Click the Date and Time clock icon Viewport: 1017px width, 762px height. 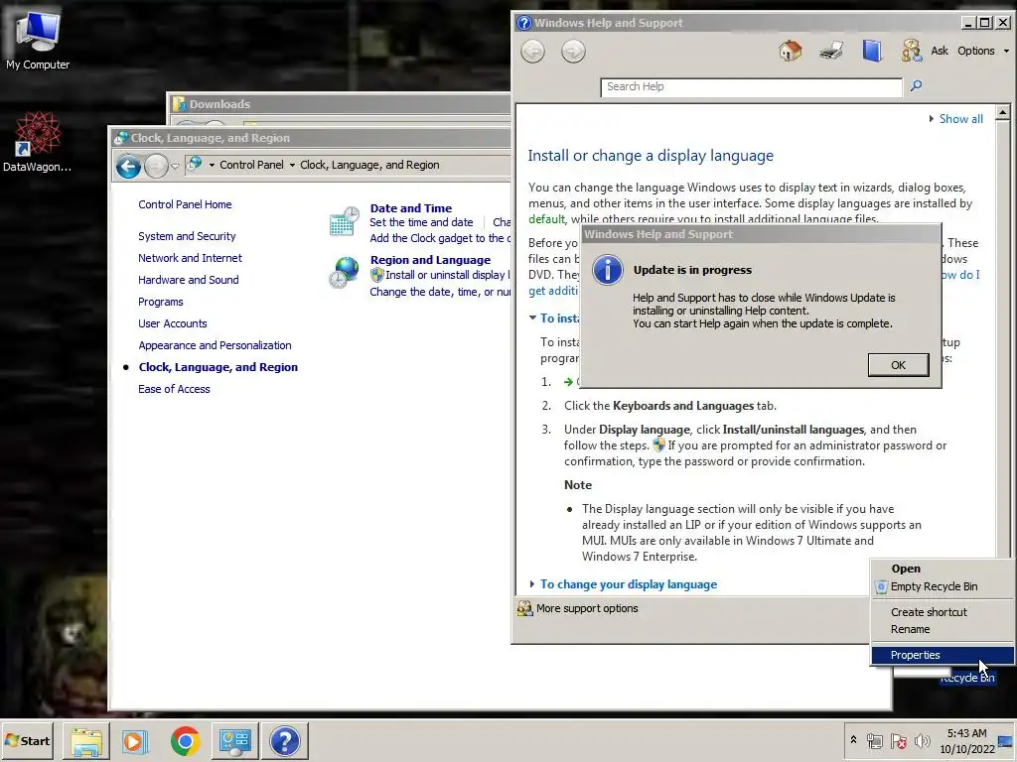(344, 221)
